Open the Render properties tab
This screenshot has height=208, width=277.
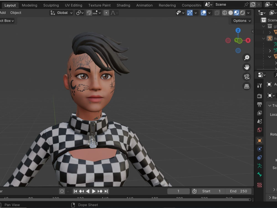pyautogui.click(x=259, y=95)
